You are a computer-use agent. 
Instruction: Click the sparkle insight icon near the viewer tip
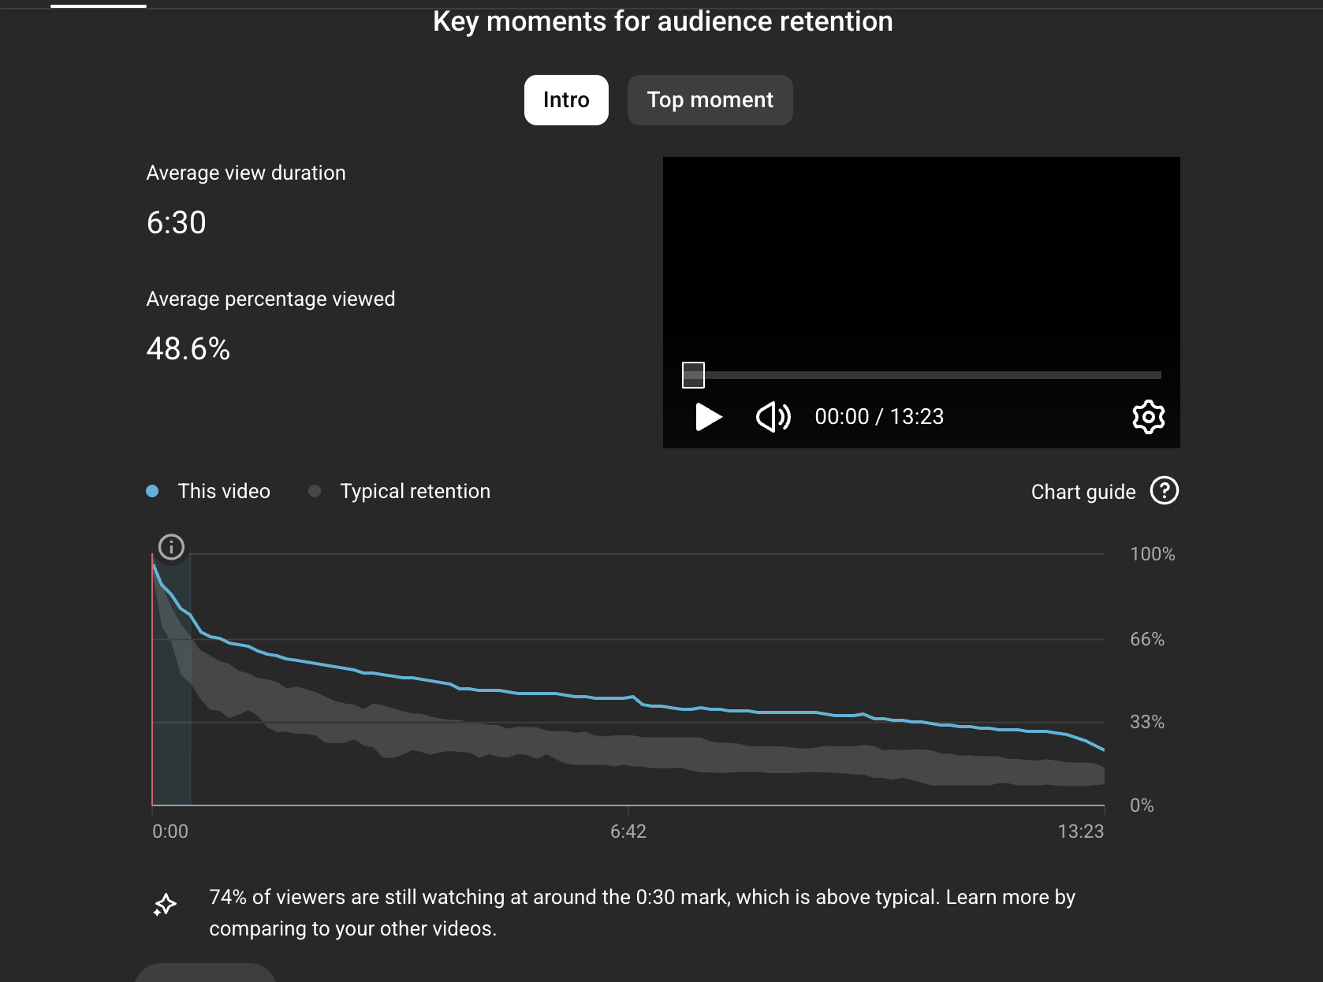165,905
